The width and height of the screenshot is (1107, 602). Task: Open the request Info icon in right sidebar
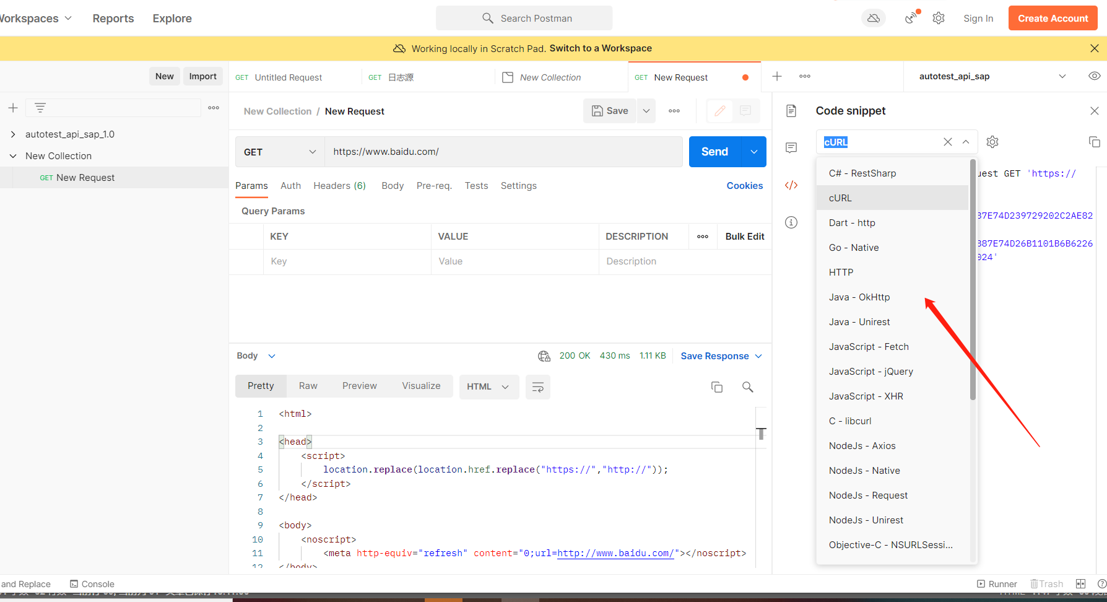point(791,222)
